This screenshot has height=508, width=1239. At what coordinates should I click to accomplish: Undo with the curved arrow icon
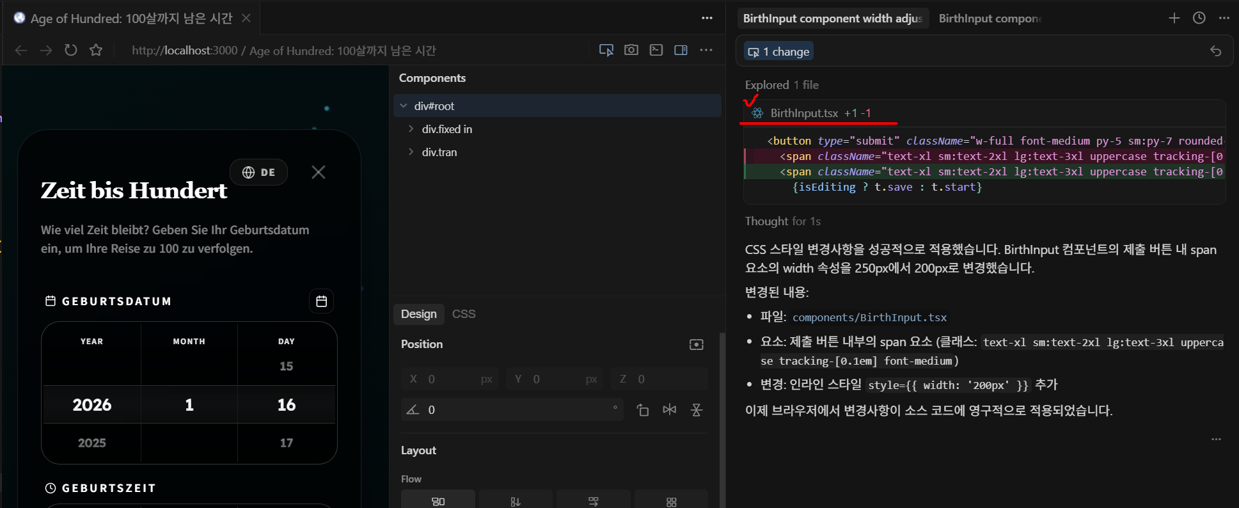pos(1215,51)
